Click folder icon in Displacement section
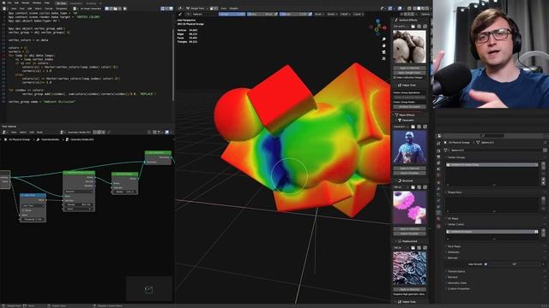 point(413,247)
